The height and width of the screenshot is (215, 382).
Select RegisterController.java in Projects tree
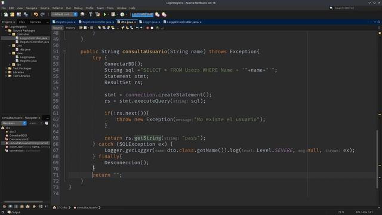(x=35, y=42)
